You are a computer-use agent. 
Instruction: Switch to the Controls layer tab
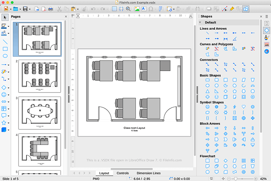point(123,173)
